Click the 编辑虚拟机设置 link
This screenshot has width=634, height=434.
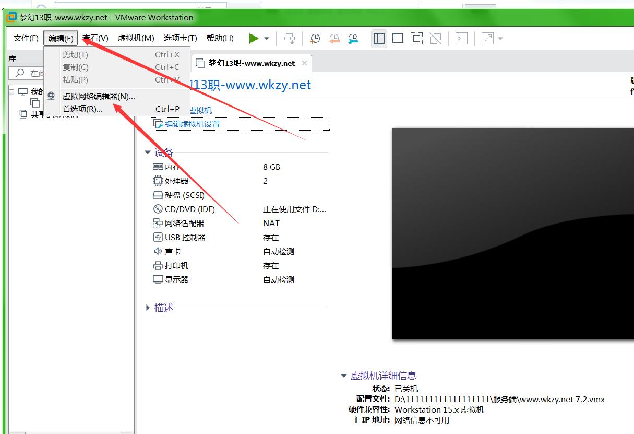[x=192, y=124]
